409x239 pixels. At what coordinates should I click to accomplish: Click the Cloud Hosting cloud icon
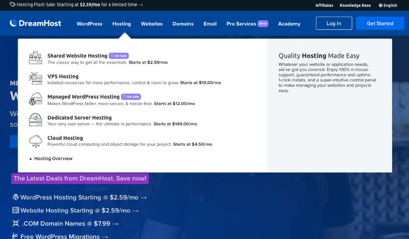coord(36,141)
